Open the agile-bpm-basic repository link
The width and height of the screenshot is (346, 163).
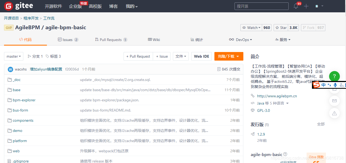pyautogui.click(x=66, y=28)
